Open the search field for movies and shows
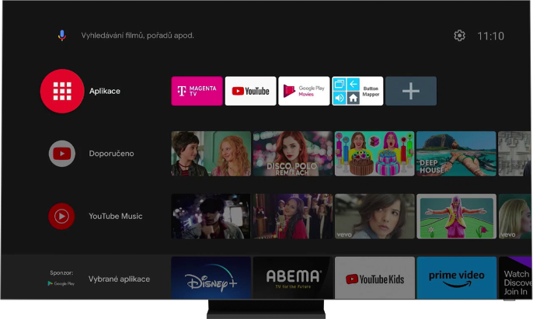The width and height of the screenshot is (533, 319). pyautogui.click(x=138, y=36)
